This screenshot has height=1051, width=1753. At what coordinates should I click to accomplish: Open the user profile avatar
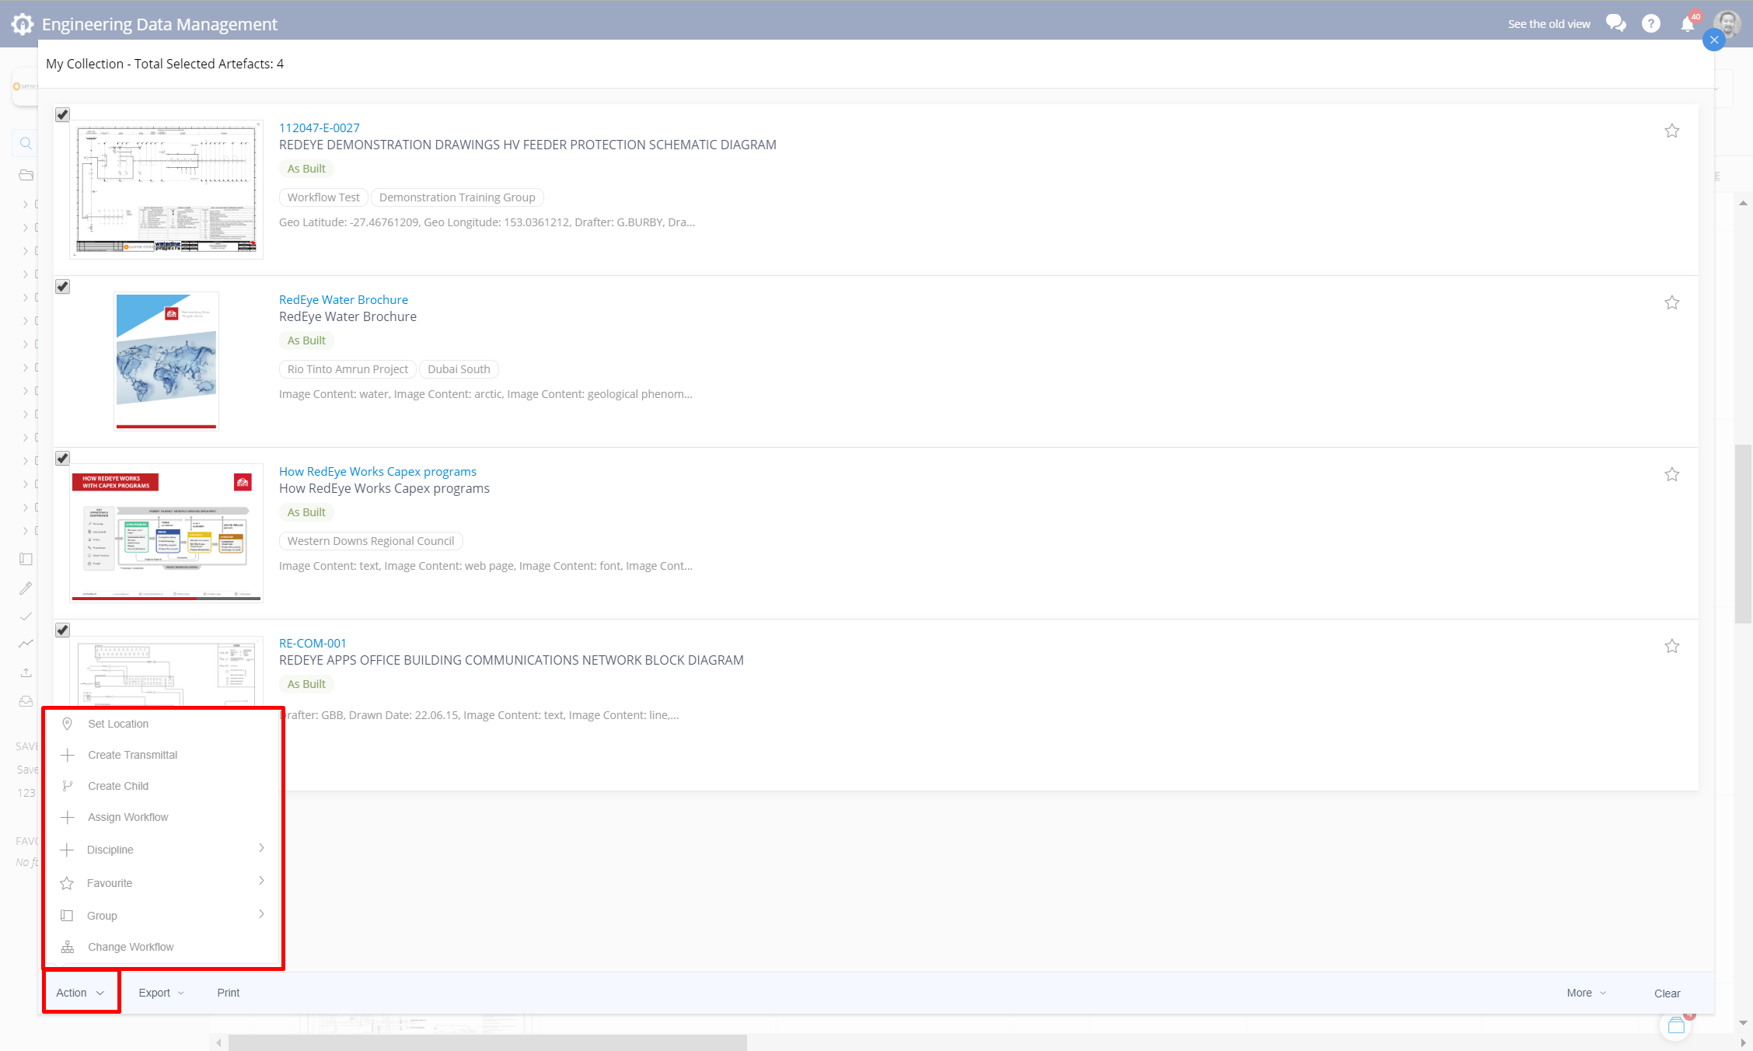coord(1727,24)
